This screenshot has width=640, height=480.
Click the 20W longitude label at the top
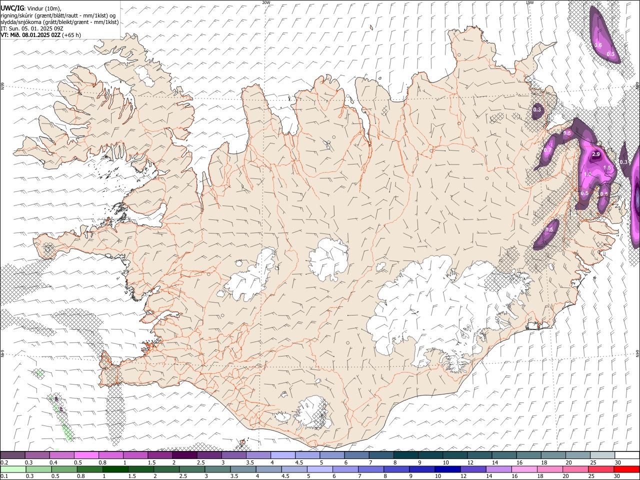tap(266, 2)
